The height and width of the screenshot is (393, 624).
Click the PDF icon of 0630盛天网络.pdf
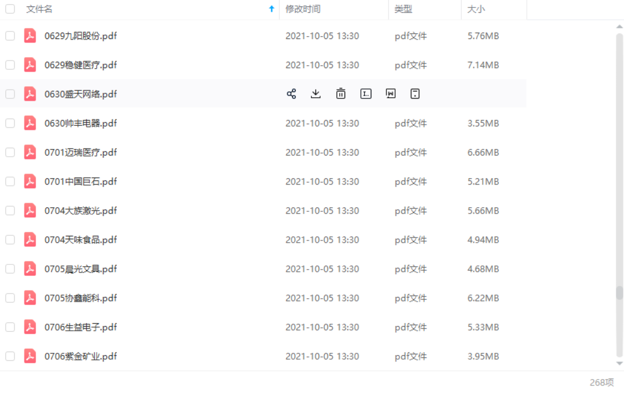coord(30,94)
